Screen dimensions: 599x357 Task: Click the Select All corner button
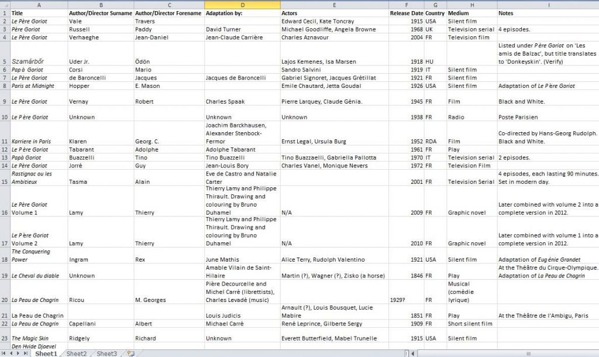[5, 4]
